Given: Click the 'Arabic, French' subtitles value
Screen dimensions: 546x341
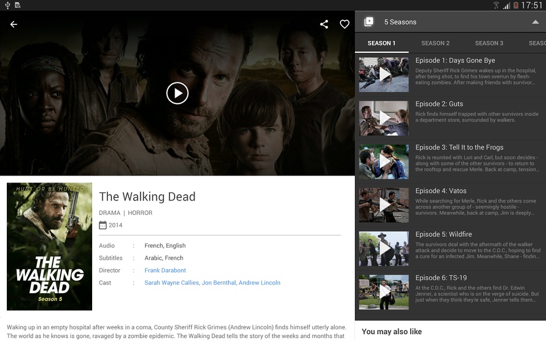Looking at the screenshot, I should pos(164,258).
